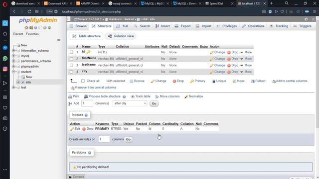319x179 pixels.
Task: Expand test database node
Action: point(13,88)
